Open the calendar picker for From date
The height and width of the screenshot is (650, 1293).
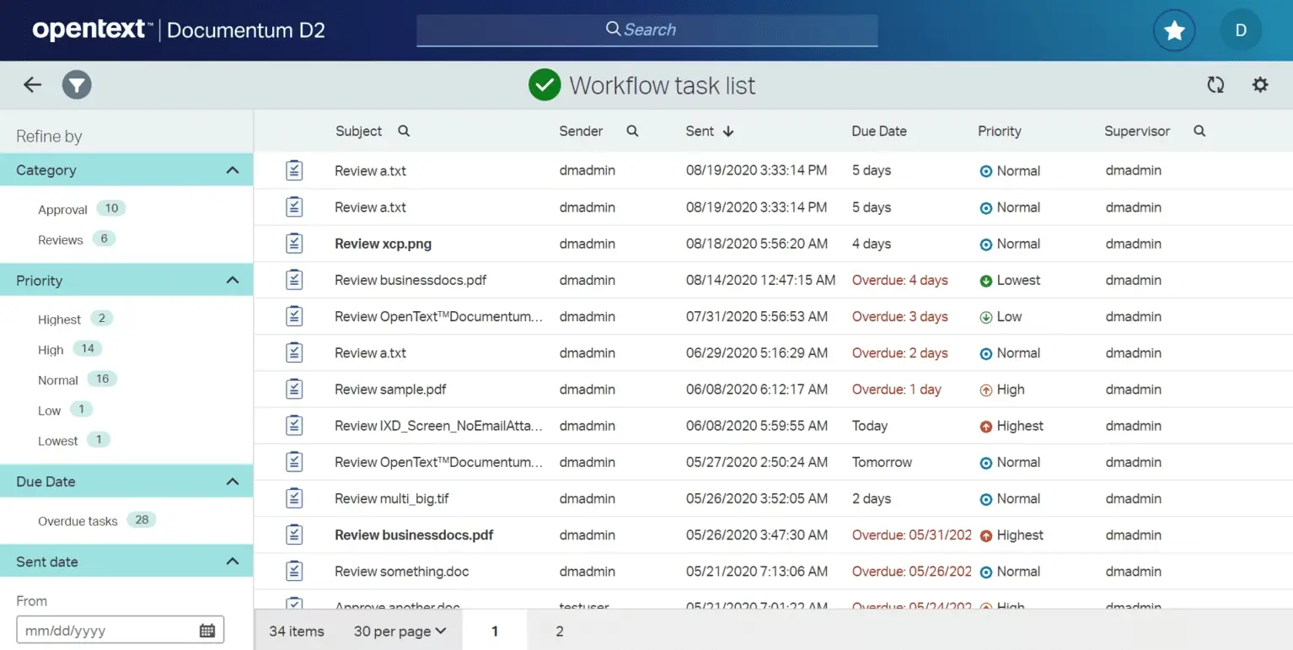click(x=207, y=631)
